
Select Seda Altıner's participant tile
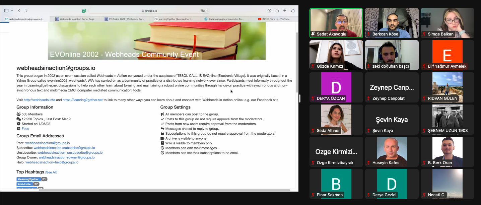(x=336, y=120)
